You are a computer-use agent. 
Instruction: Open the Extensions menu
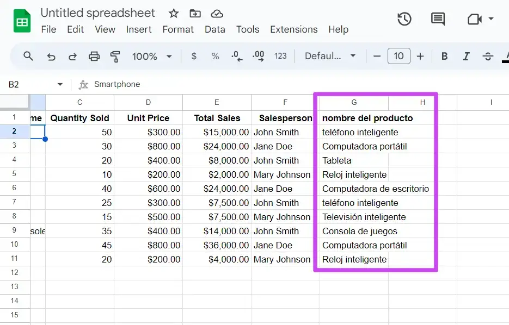click(294, 29)
